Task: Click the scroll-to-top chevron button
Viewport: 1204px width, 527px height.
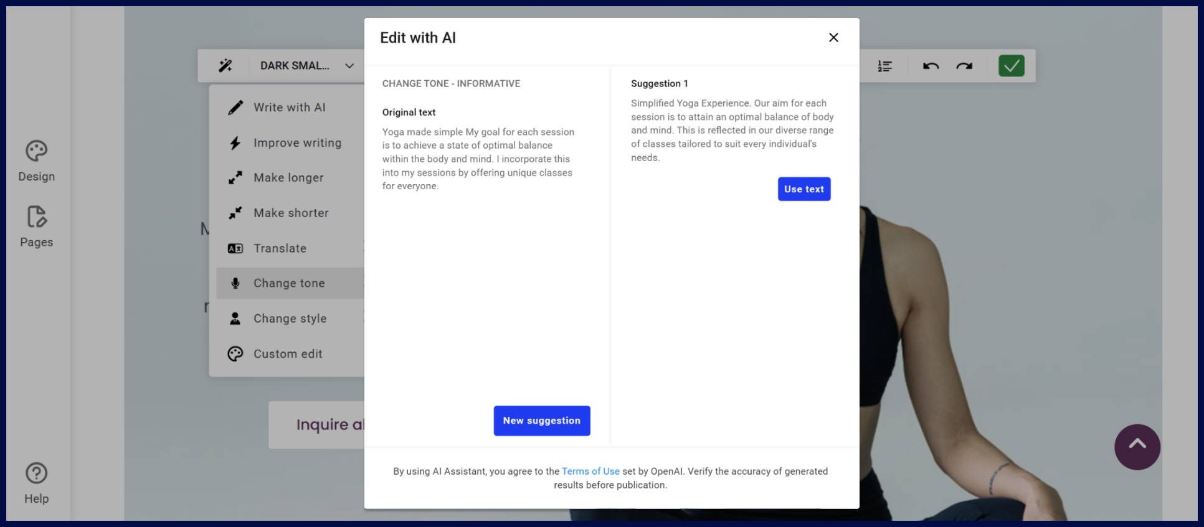Action: point(1137,447)
